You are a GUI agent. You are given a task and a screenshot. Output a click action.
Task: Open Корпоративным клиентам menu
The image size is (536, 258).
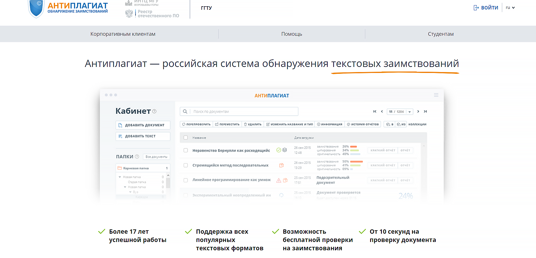pyautogui.click(x=123, y=34)
